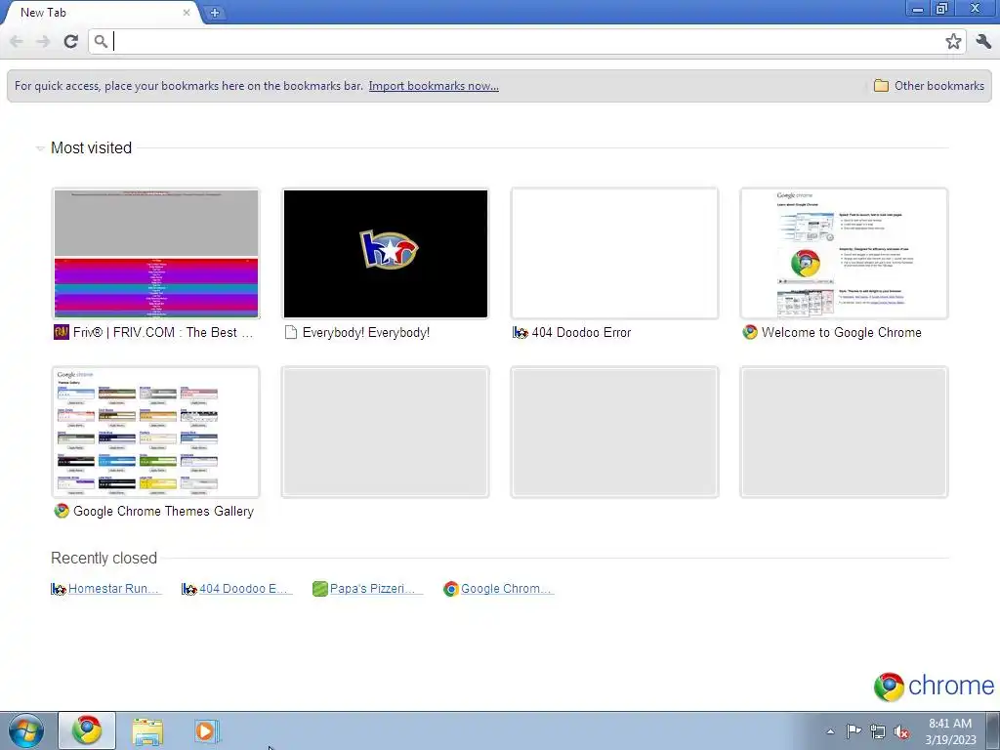The width and height of the screenshot is (1000, 750).
Task: Click Homestar favicon beside 404 Doodoo Error title
Action: 521,332
